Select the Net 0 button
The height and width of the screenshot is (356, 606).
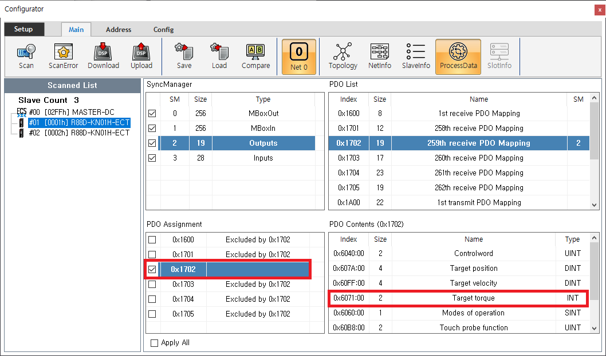[299, 57]
